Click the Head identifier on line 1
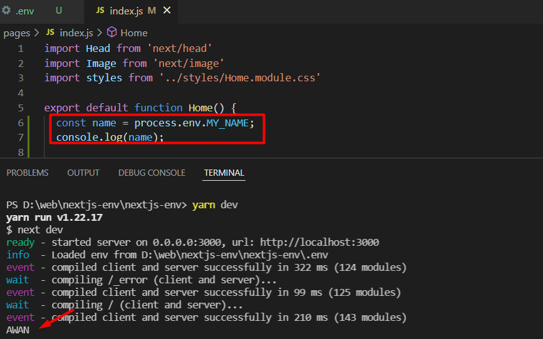This screenshot has height=339, width=543. 98,48
